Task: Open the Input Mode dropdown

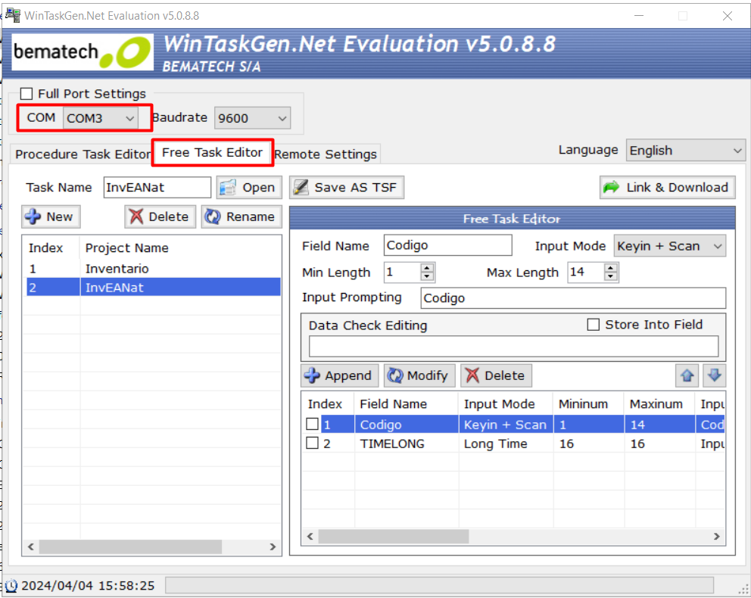Action: [x=669, y=246]
